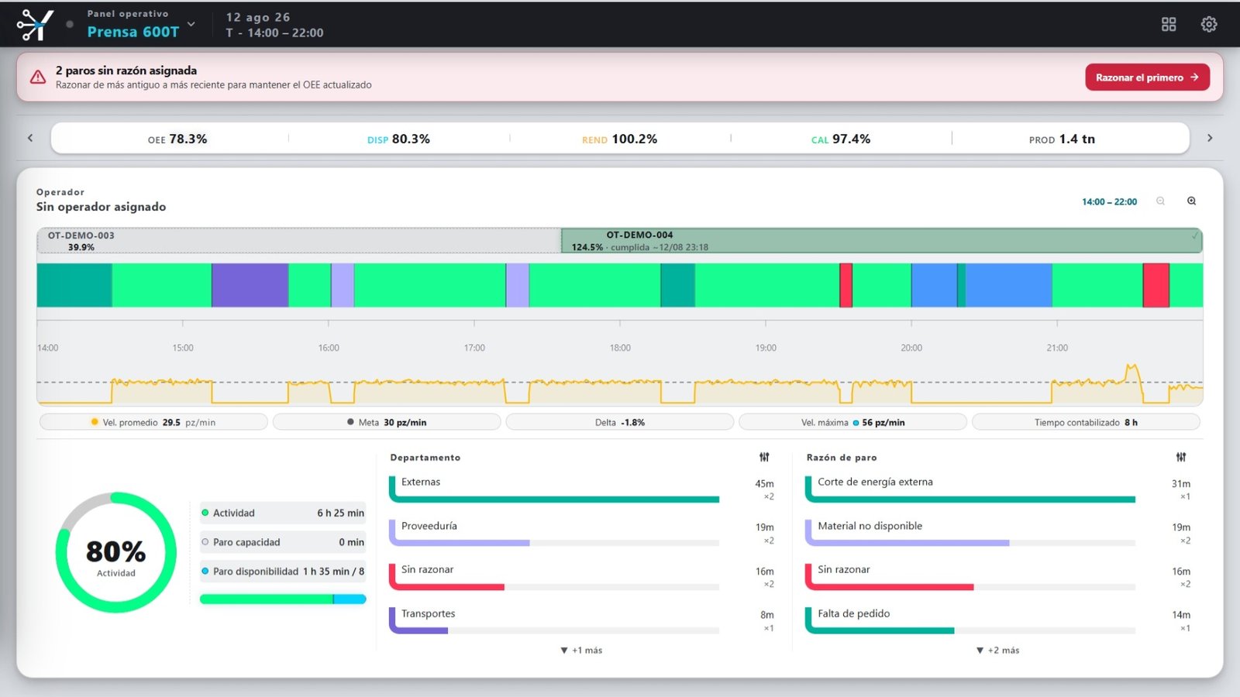Select 'Material no disponible' reason

(998, 533)
